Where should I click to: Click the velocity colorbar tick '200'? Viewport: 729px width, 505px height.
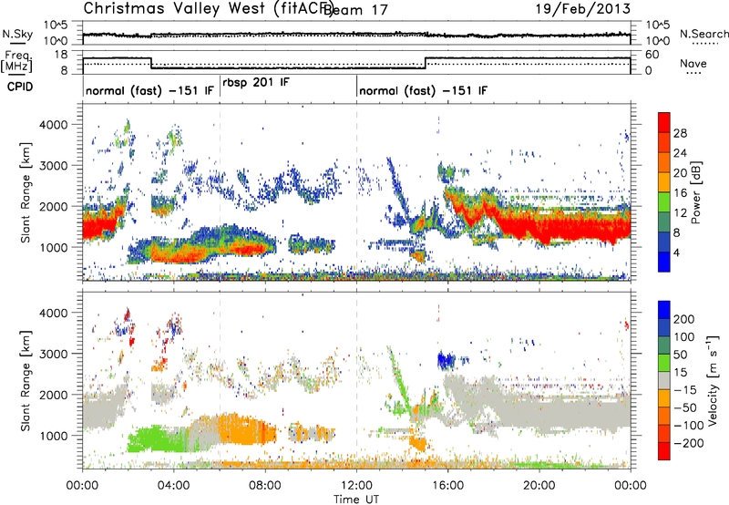click(x=684, y=319)
